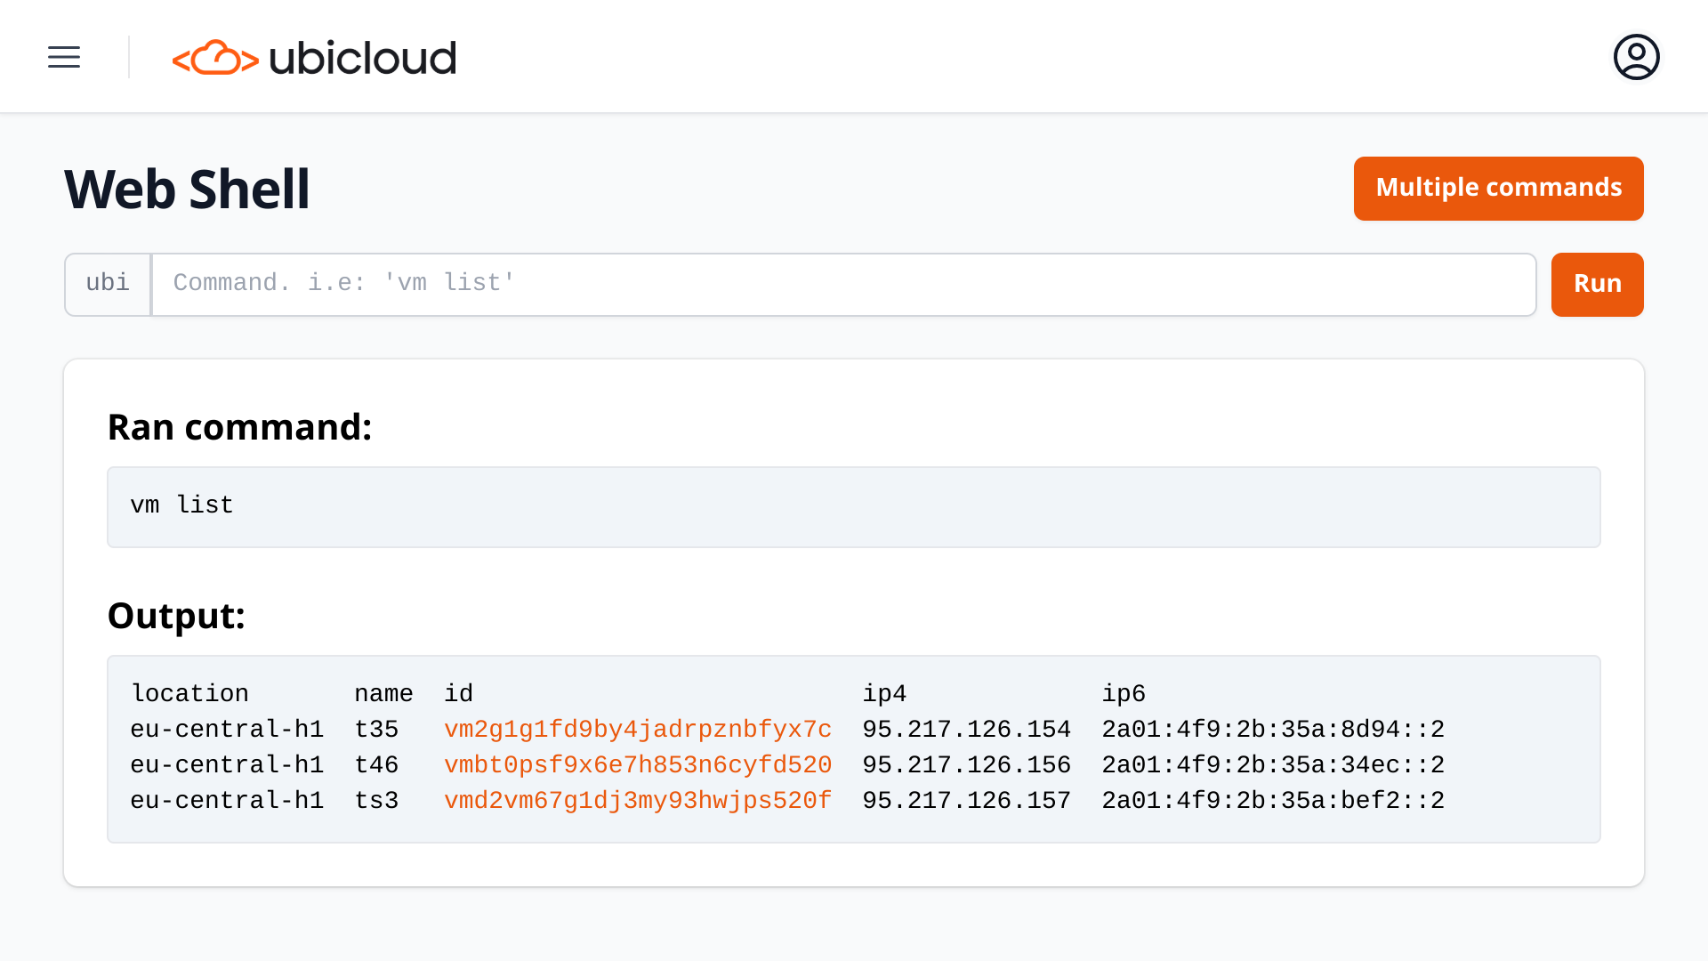Focus the command input field
Viewport: 1708px width, 961px height.
pos(842,285)
